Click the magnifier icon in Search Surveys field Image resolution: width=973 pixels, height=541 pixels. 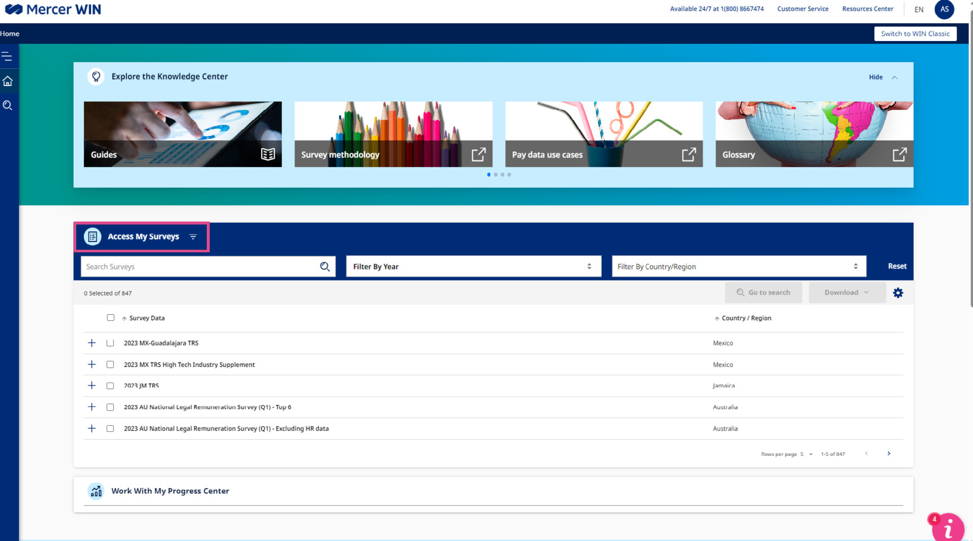point(324,266)
